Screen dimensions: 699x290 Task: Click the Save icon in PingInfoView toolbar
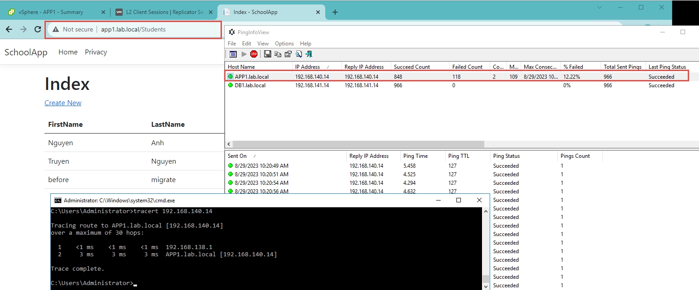point(267,54)
